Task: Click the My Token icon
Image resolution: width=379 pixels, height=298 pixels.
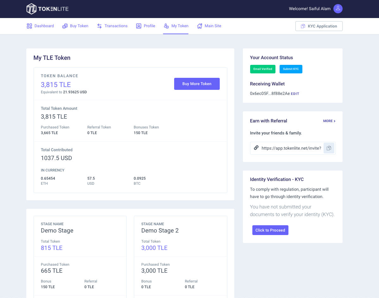Action: point(166,26)
